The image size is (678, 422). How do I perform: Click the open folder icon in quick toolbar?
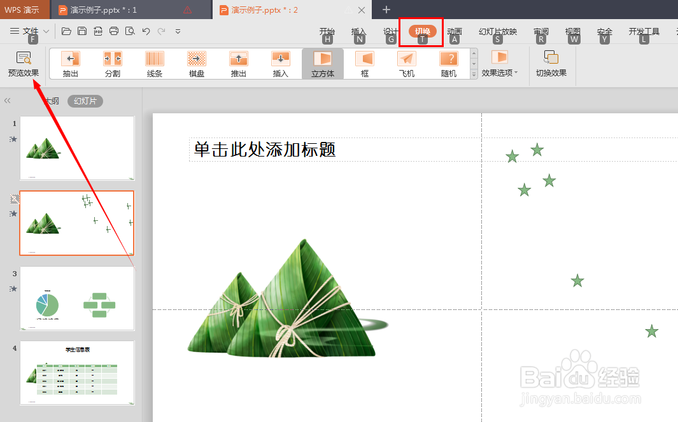[66, 31]
